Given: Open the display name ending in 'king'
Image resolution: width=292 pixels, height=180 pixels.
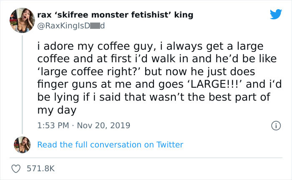Looking at the screenshot, I should point(115,15).
